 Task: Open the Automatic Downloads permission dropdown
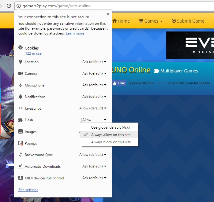point(94,166)
